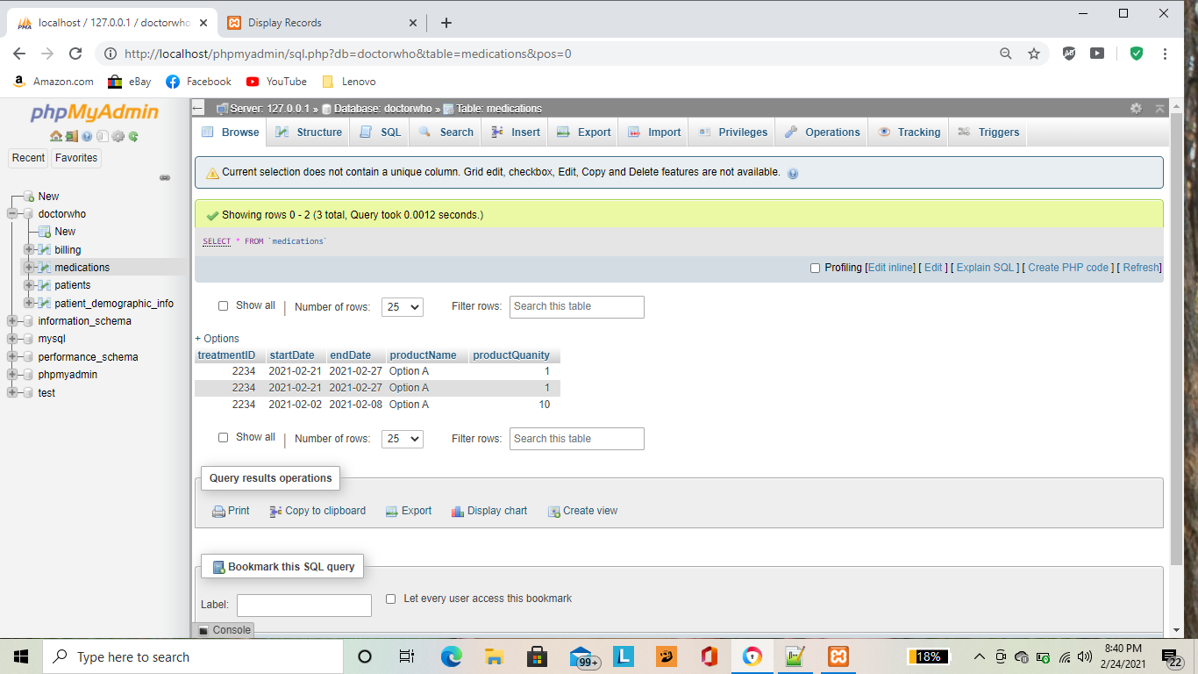The height and width of the screenshot is (674, 1198).
Task: Open the Print view of query results
Action: tap(230, 510)
